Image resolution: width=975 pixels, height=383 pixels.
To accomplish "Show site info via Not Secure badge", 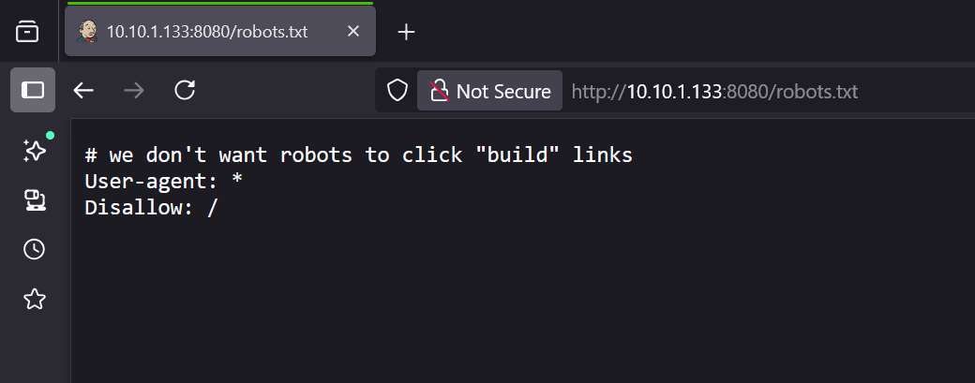I will [490, 91].
